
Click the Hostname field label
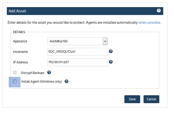pos(20,52)
